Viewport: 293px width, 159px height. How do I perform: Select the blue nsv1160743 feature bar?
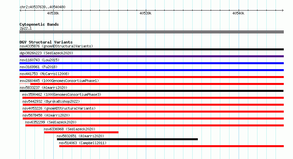coord(151,63)
